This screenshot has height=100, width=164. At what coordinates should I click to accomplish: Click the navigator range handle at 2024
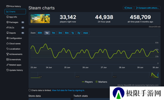pyautogui.click(x=158, y=75)
